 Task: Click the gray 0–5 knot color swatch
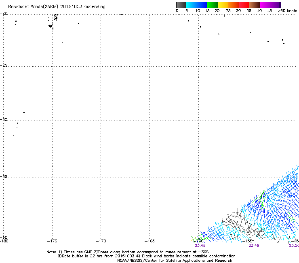(181, 5)
